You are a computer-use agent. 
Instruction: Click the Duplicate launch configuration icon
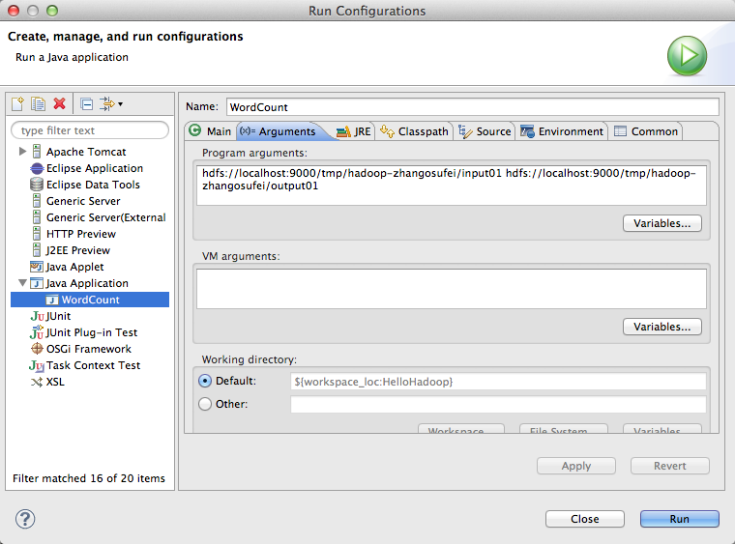coord(38,103)
